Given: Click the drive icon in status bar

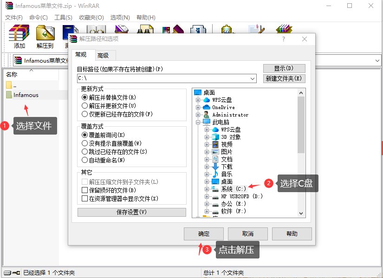Looking at the screenshot, I should coord(7,272).
